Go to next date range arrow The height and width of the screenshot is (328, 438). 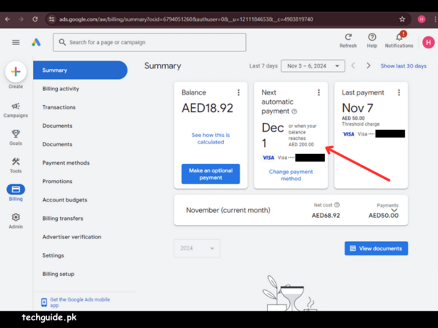(368, 66)
